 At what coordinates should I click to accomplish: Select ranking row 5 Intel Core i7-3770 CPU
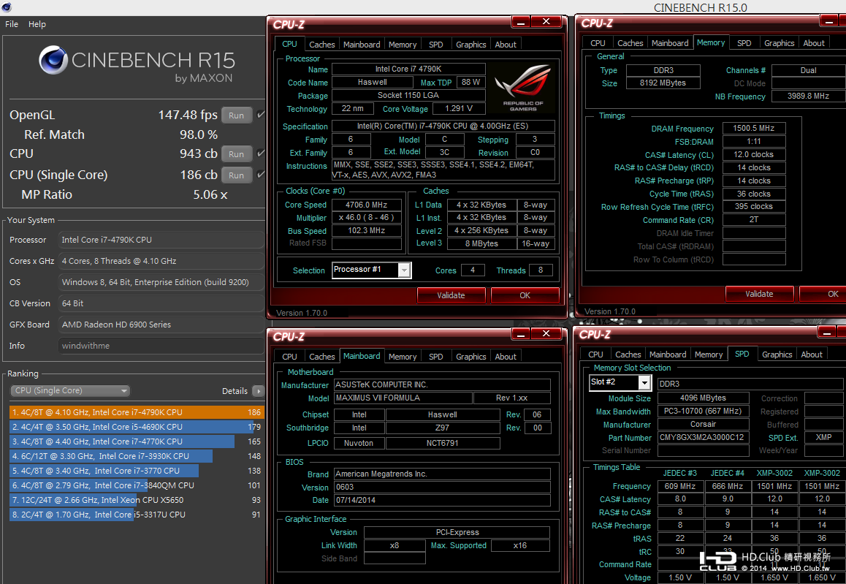[x=137, y=471]
